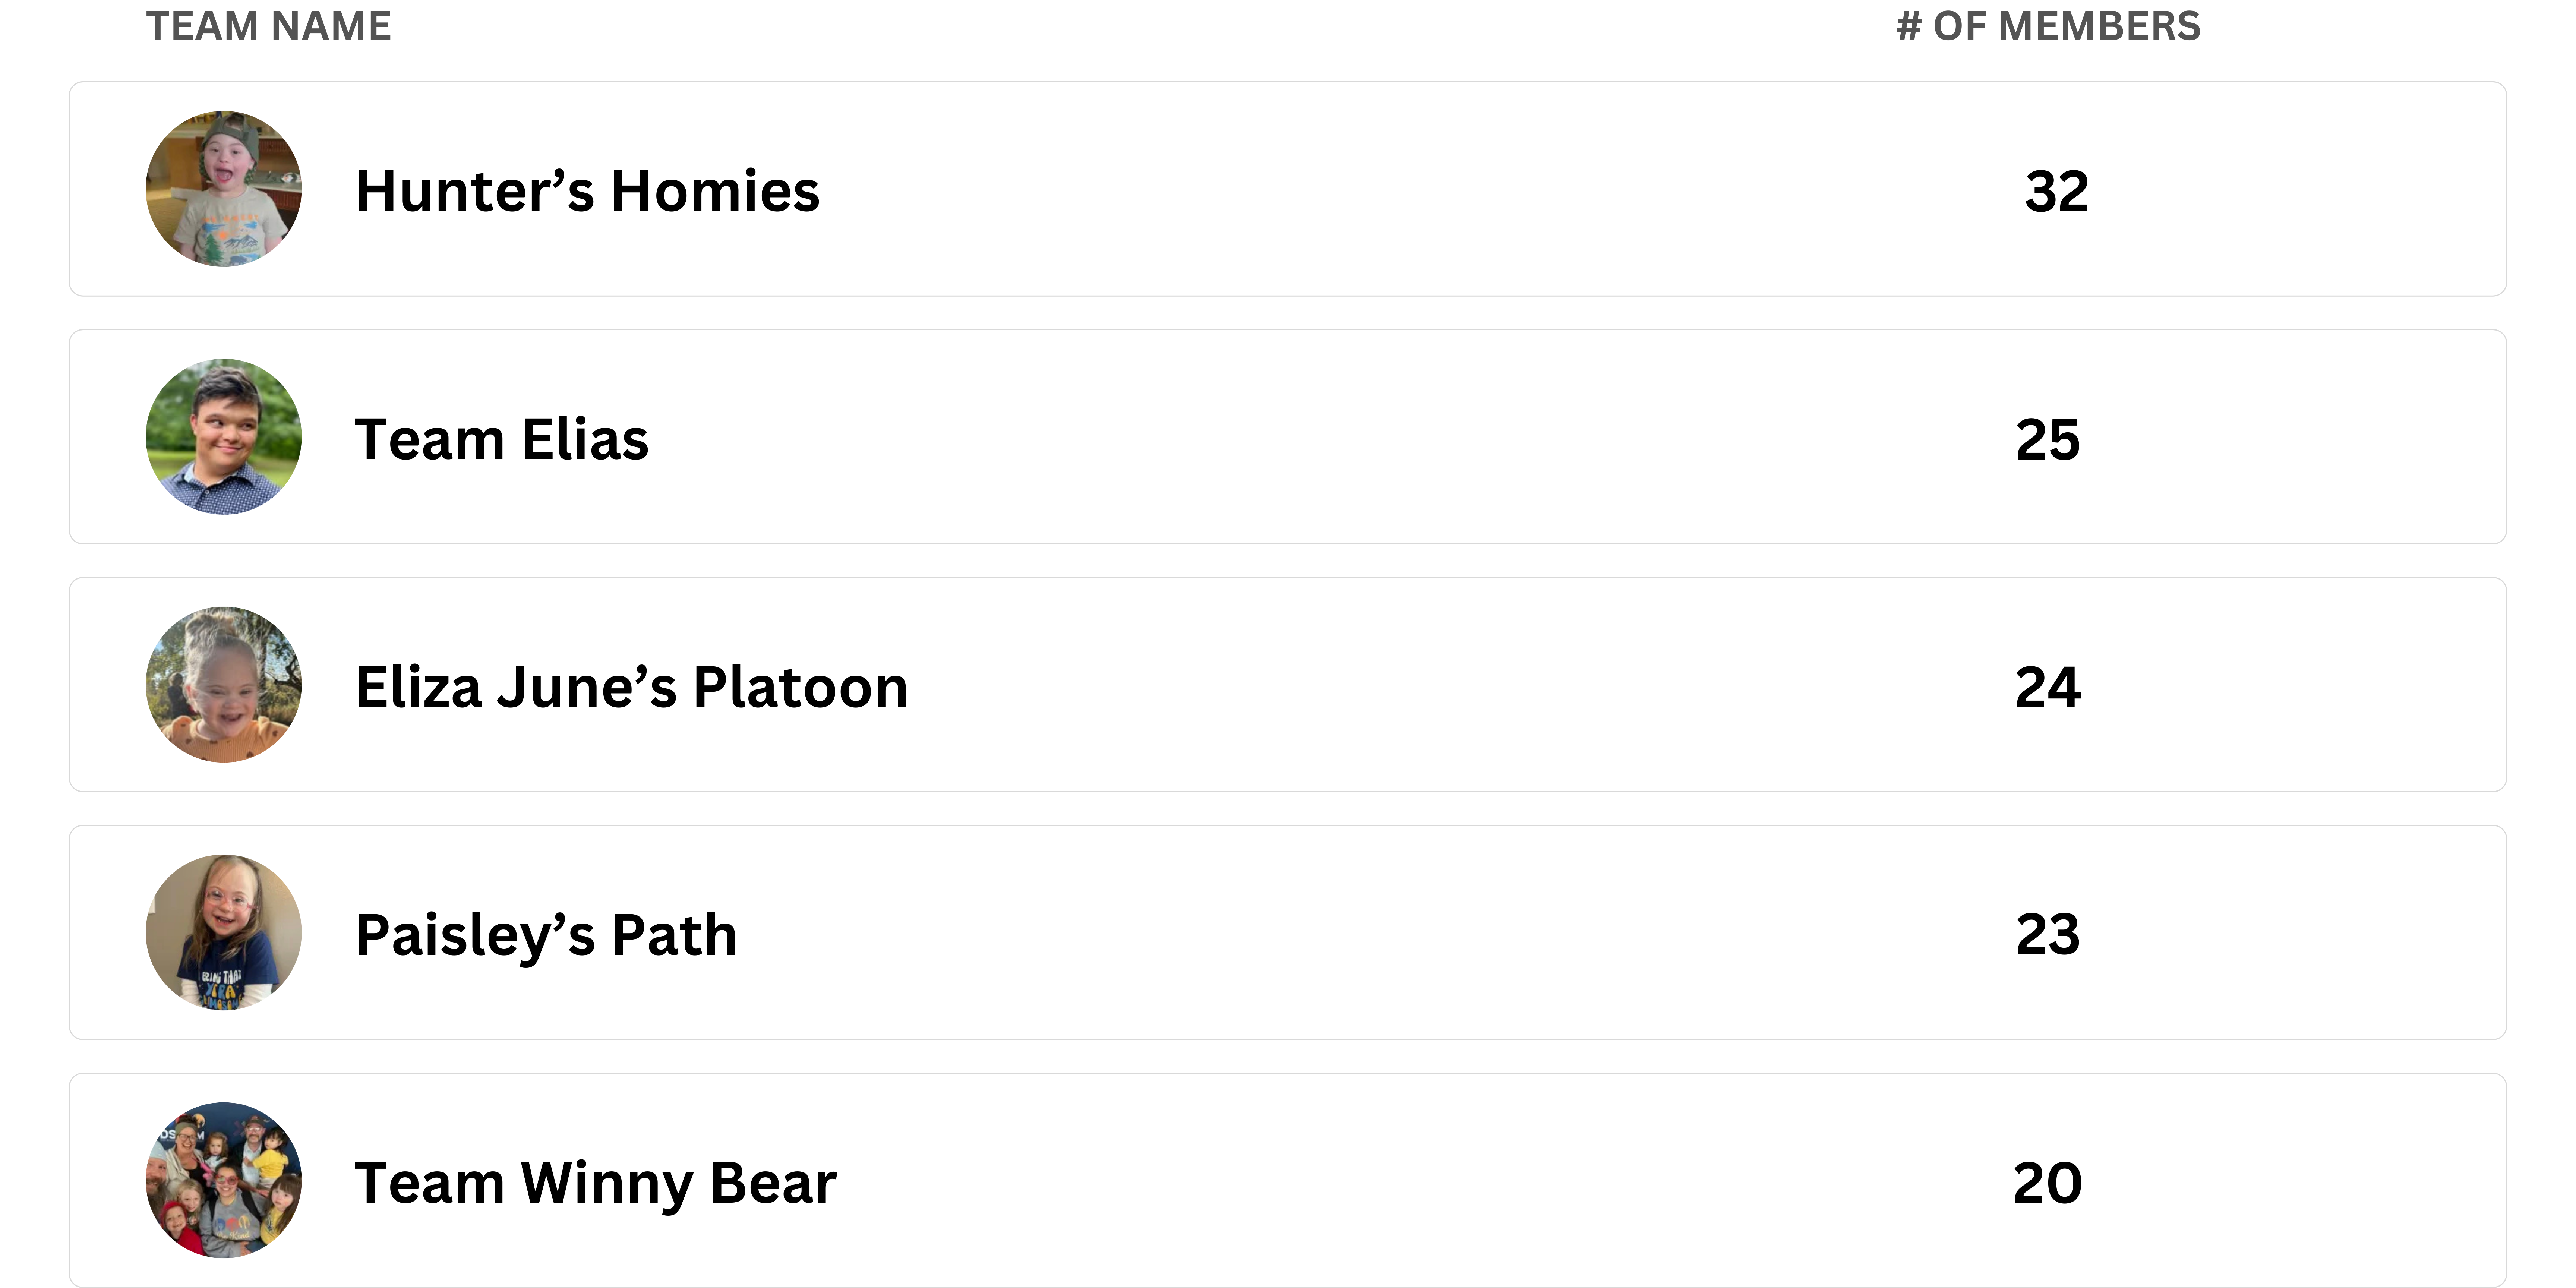The height and width of the screenshot is (1288, 2576).
Task: Open Eliza June's Platoon avatar photo
Action: pos(224,685)
